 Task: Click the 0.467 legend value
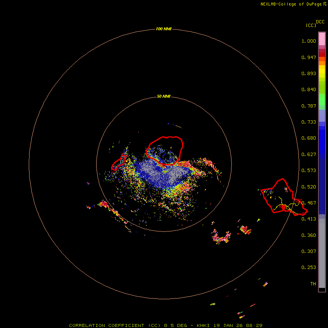click(309, 203)
